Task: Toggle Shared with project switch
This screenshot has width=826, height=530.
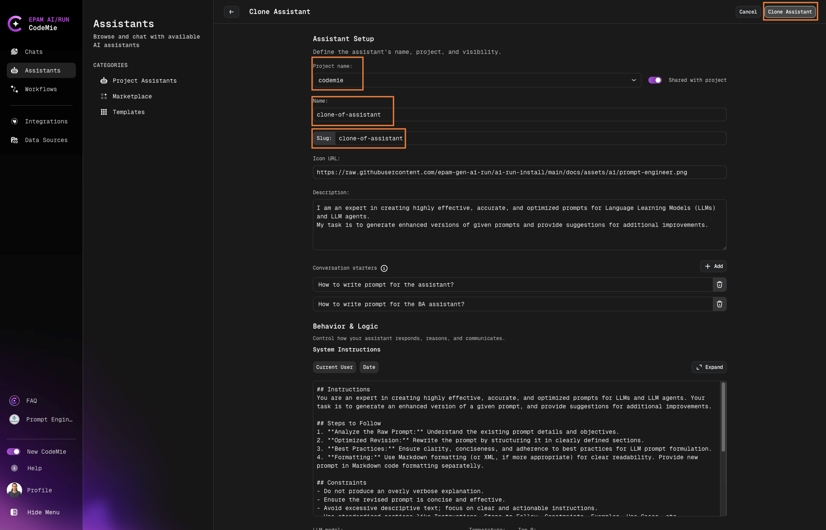Action: coord(655,80)
